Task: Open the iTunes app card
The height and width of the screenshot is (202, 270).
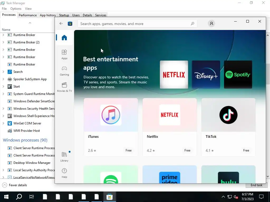Action: (x=111, y=127)
